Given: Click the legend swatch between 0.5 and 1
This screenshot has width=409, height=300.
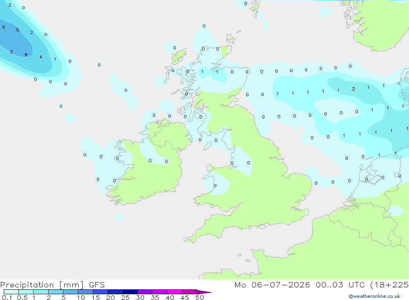Looking at the screenshot, I should pyautogui.click(x=26, y=292).
